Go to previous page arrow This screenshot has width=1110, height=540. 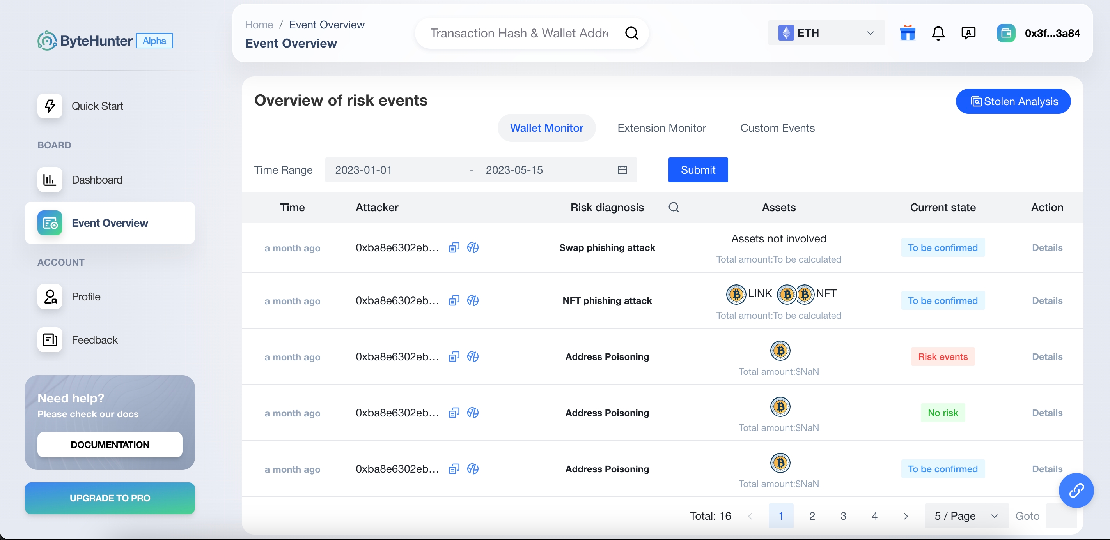pos(750,515)
